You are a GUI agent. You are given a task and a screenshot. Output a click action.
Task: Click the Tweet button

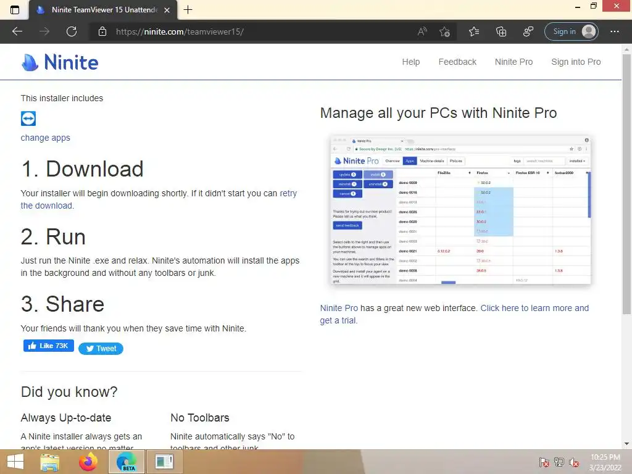coord(101,349)
